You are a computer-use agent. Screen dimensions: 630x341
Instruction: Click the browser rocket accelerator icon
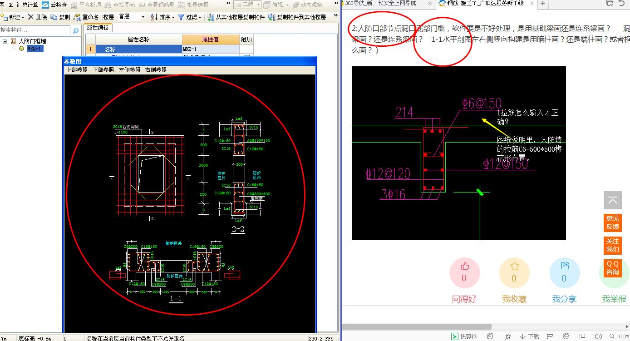point(508,336)
